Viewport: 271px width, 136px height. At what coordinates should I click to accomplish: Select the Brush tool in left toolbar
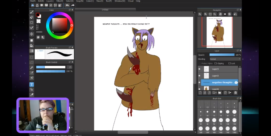coord(32,12)
